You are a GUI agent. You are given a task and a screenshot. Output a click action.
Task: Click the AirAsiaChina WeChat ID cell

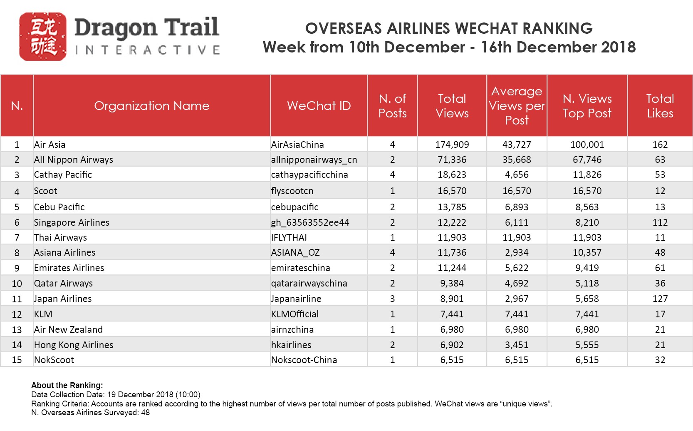[297, 144]
